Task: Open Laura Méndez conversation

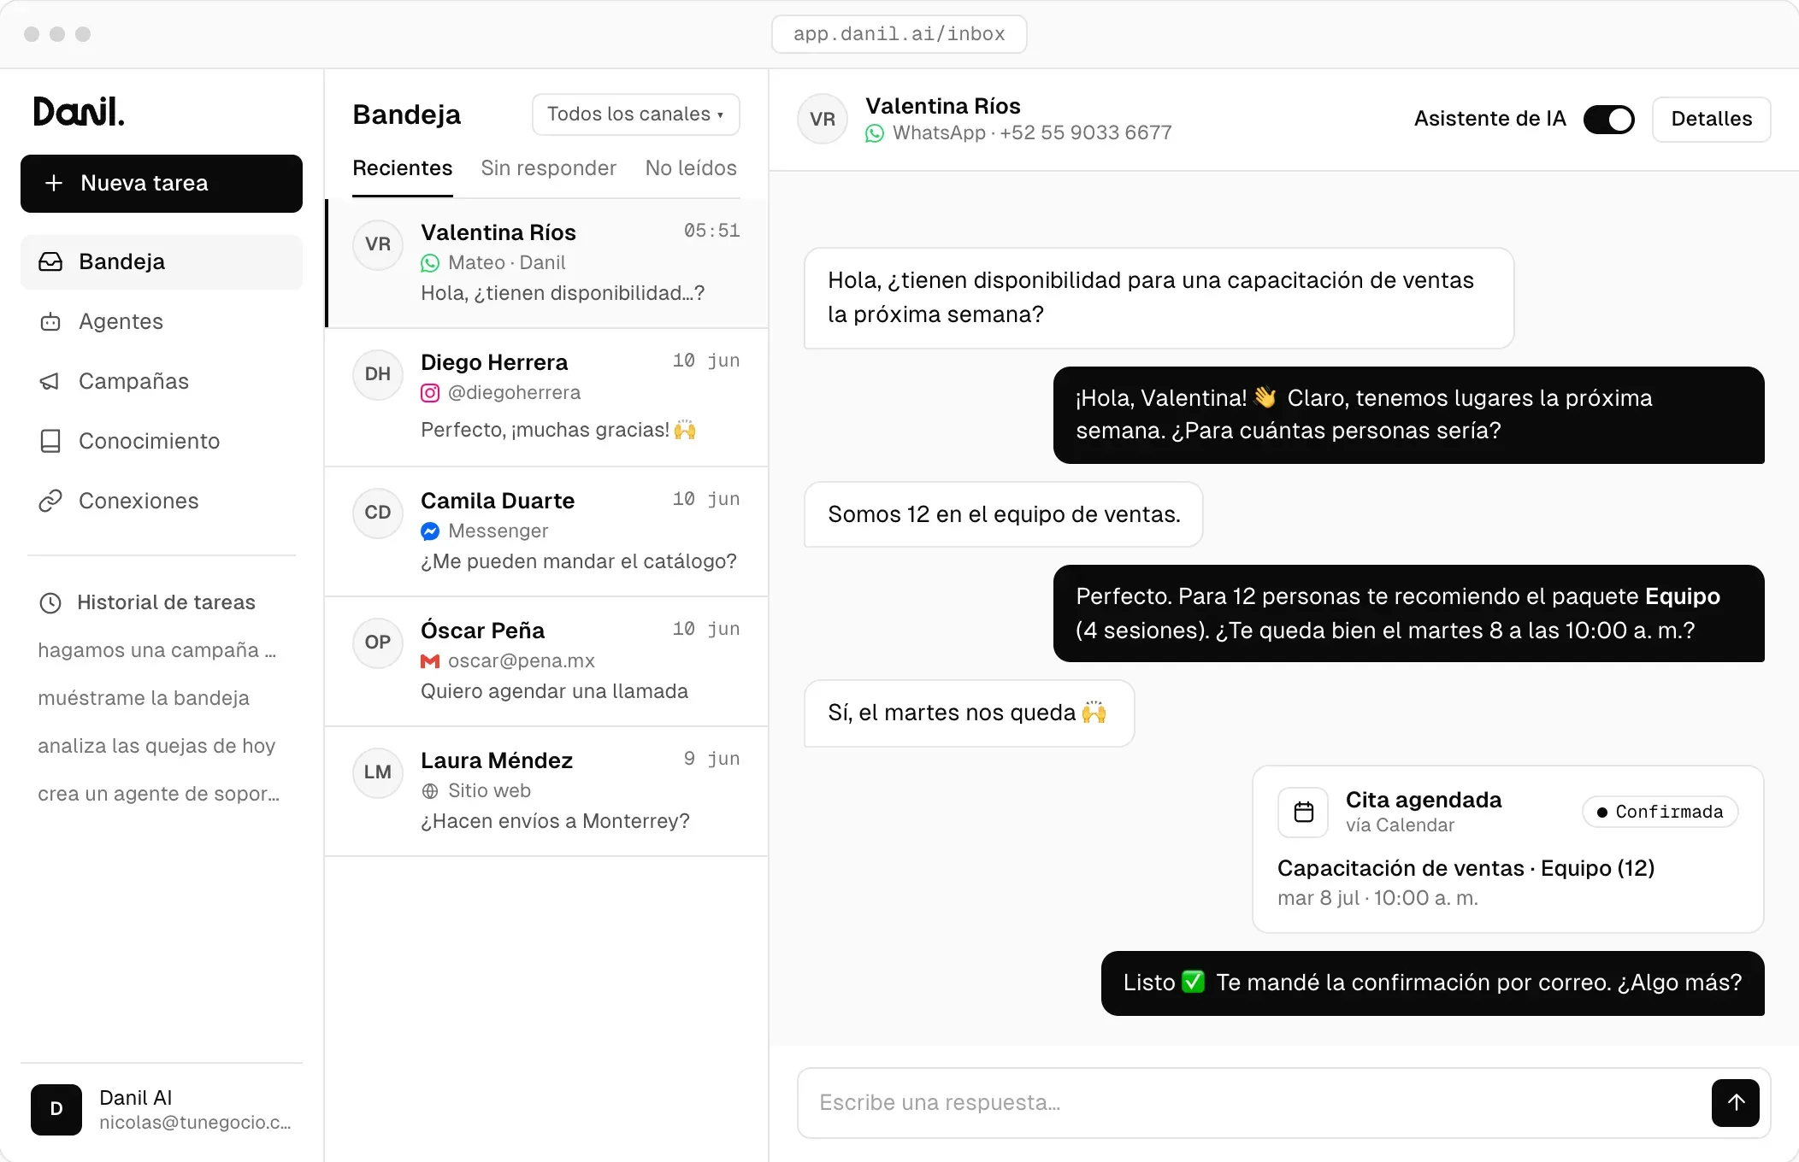Action: [547, 791]
